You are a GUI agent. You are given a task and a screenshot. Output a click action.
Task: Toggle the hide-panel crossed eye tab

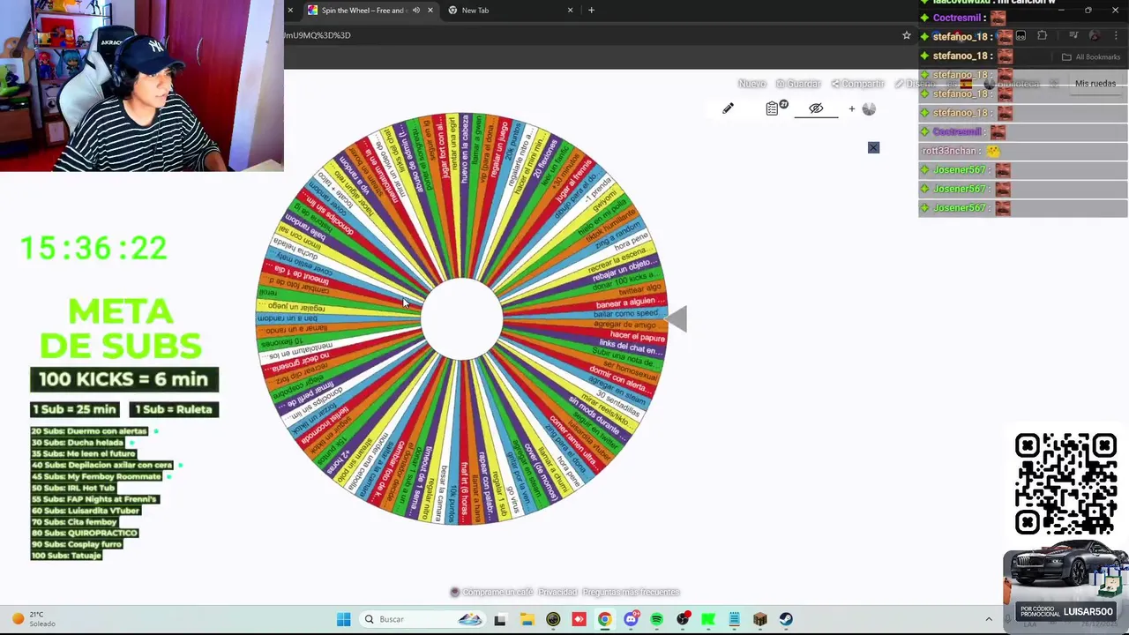pos(816,108)
